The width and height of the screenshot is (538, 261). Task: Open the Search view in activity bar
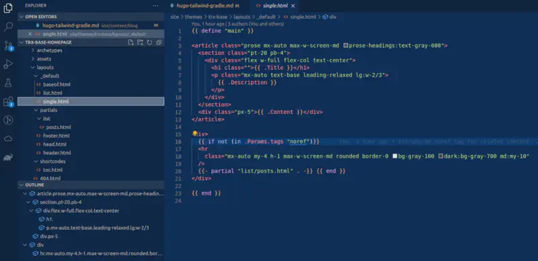tap(8, 27)
